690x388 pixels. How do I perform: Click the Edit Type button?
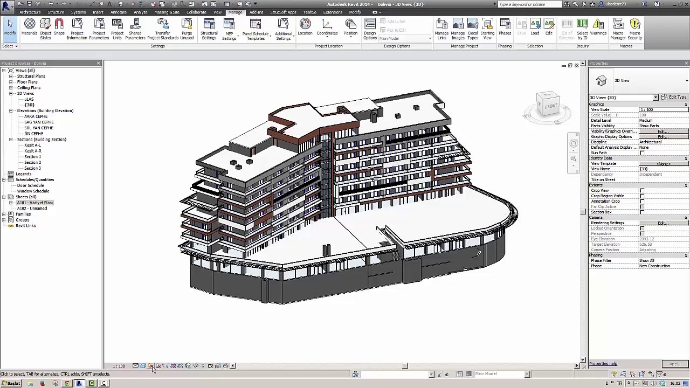click(x=674, y=98)
